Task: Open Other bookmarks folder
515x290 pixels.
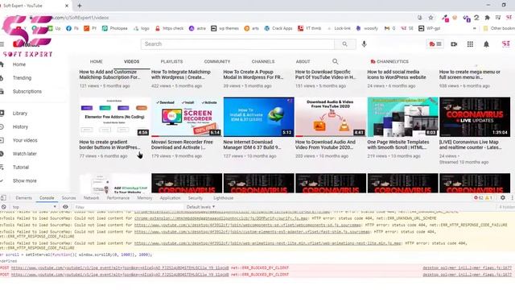Action: click(x=499, y=29)
